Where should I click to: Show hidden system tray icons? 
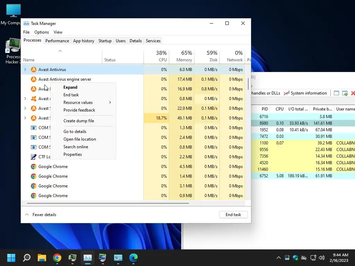(x=279, y=258)
